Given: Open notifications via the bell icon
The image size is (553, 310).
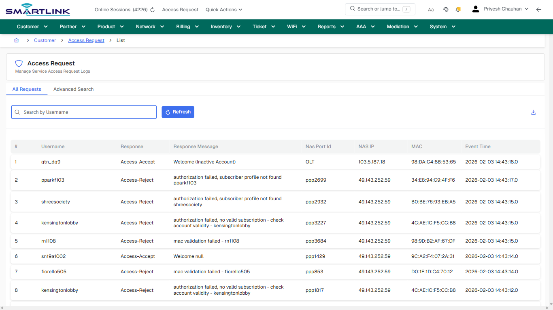Looking at the screenshot, I should click(x=458, y=9).
